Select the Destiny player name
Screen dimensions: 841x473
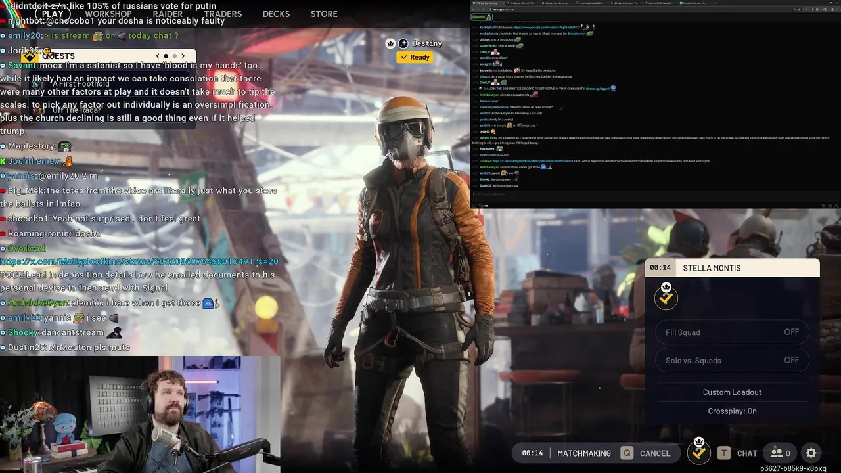(427, 43)
